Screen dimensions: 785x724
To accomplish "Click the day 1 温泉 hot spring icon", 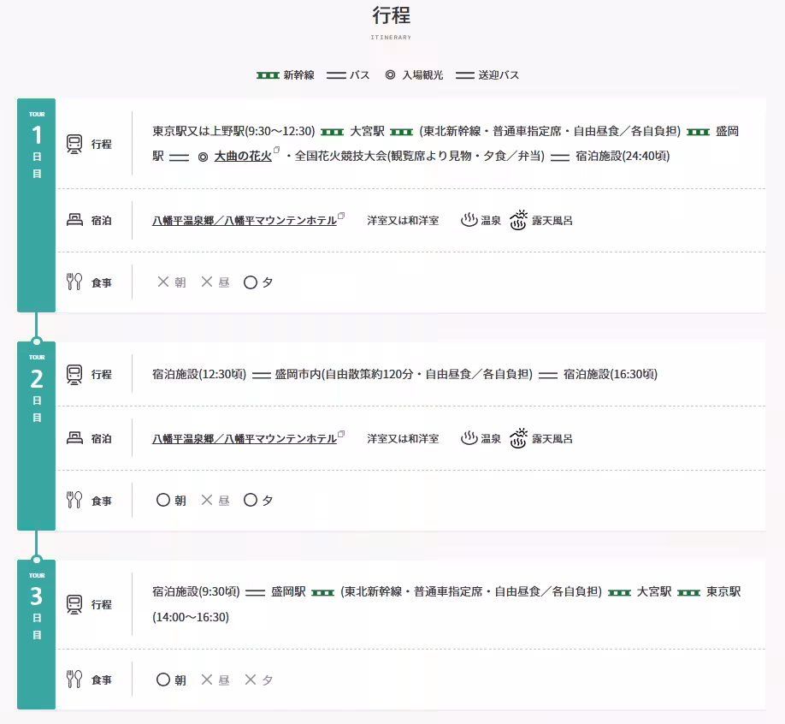I will (x=469, y=219).
